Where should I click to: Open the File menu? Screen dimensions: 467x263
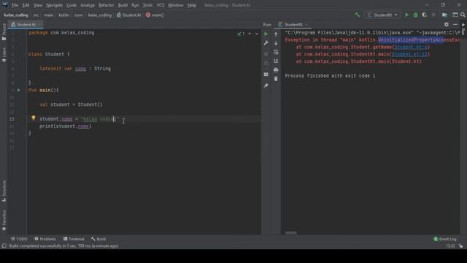(15, 5)
